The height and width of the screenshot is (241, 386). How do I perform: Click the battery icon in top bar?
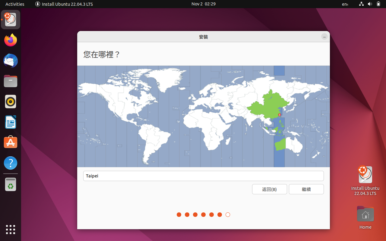(x=378, y=4)
